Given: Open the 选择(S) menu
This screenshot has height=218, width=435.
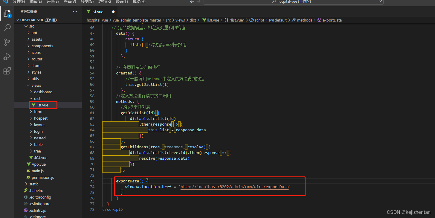Looking at the screenshot, I should (x=53, y=1).
